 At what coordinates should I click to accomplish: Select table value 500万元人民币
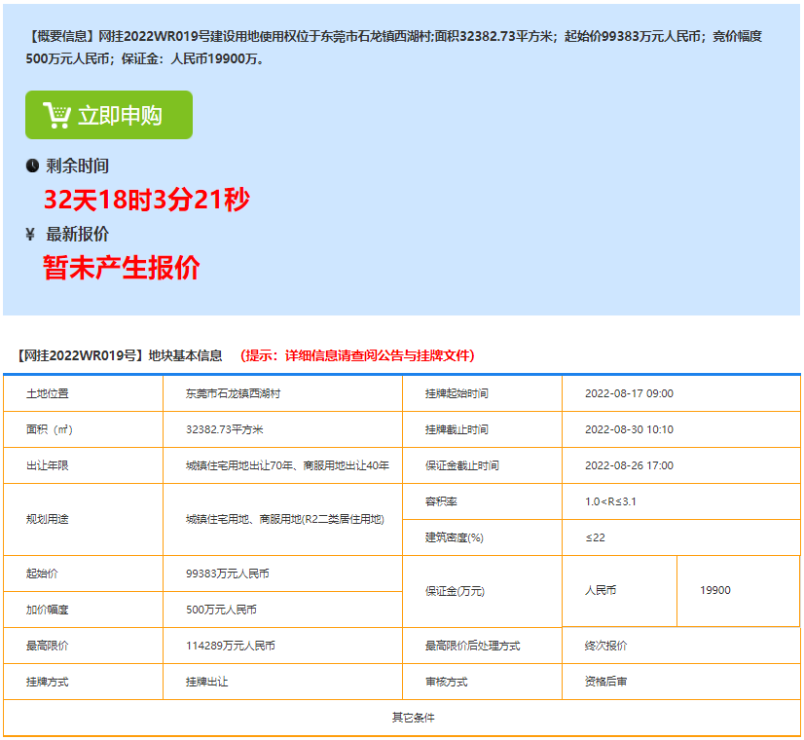(221, 610)
